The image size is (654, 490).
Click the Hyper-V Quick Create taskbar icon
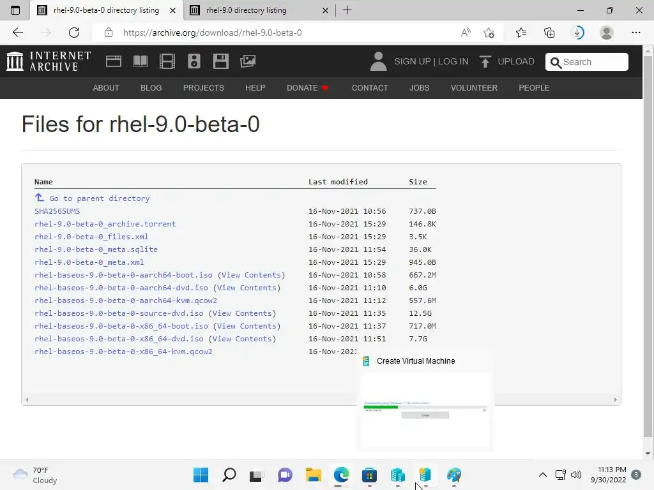(425, 475)
